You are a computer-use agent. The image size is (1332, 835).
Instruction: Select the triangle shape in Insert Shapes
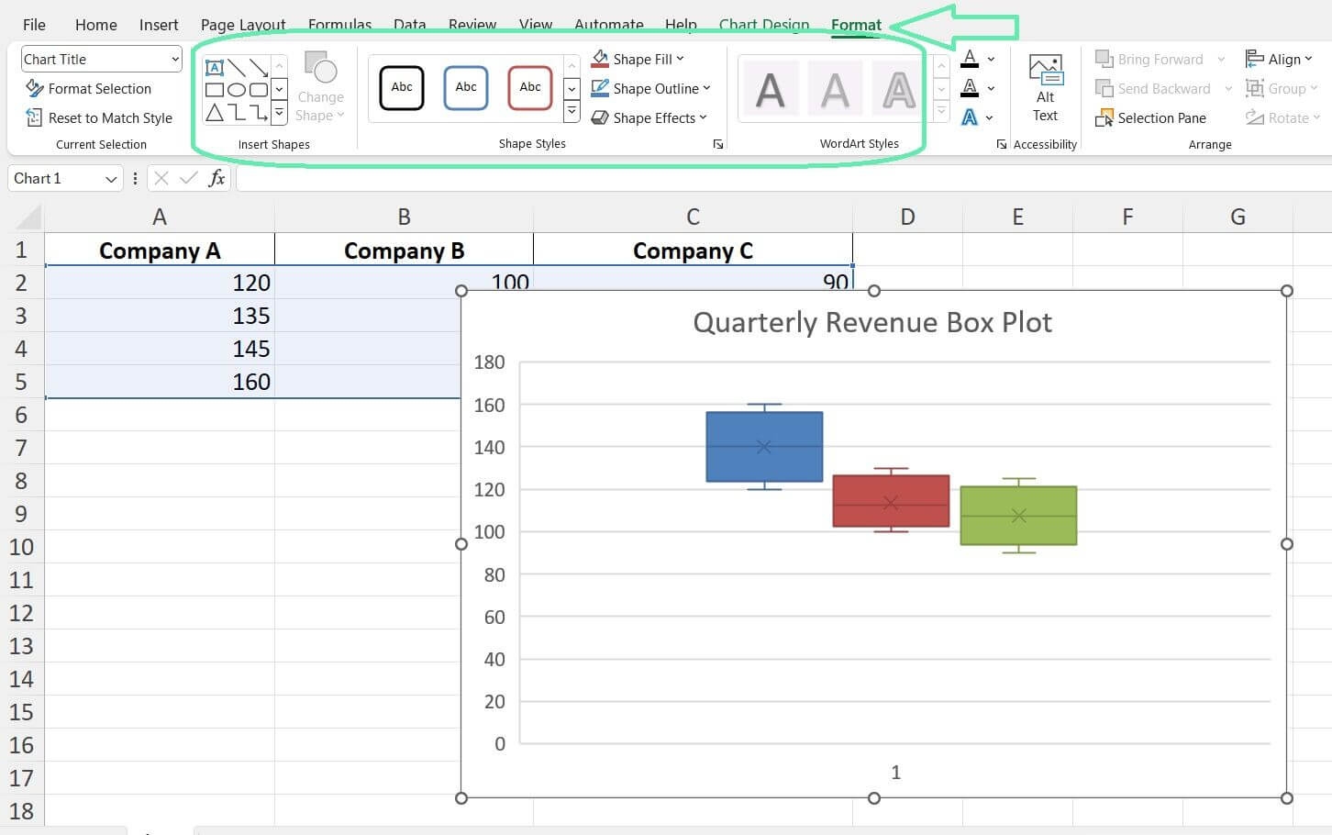pyautogui.click(x=215, y=113)
